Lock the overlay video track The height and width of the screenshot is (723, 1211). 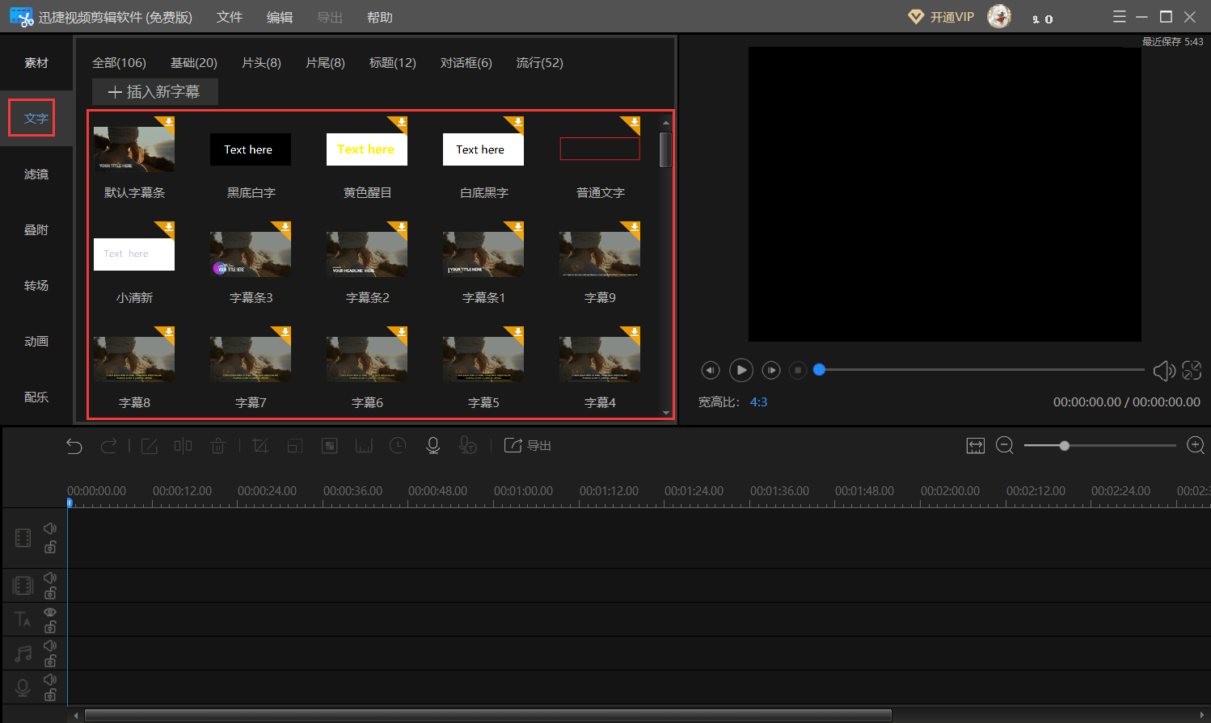[x=50, y=594]
